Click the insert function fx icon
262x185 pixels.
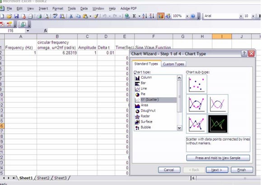(x=46, y=31)
